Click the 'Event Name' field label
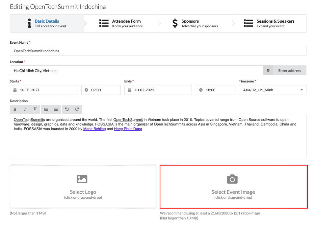The height and width of the screenshot is (225, 316). (x=19, y=43)
